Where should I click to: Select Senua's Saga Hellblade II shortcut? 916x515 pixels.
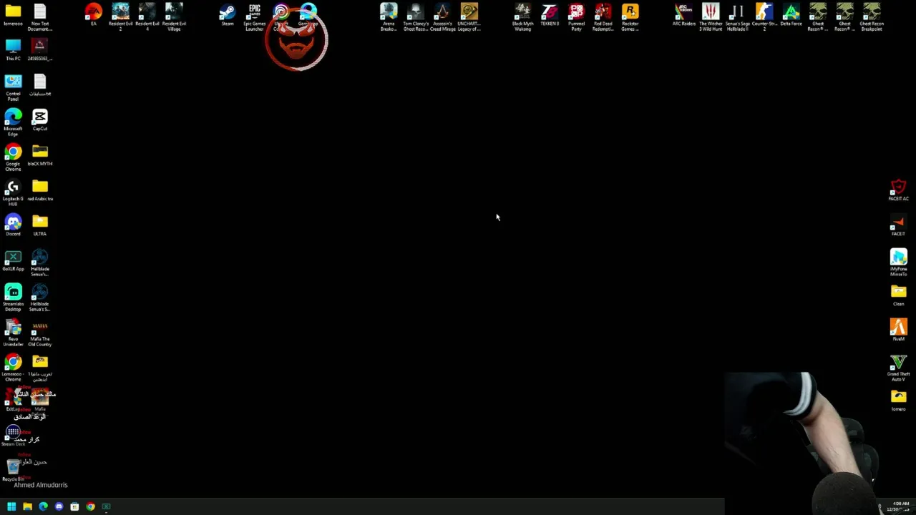click(737, 16)
